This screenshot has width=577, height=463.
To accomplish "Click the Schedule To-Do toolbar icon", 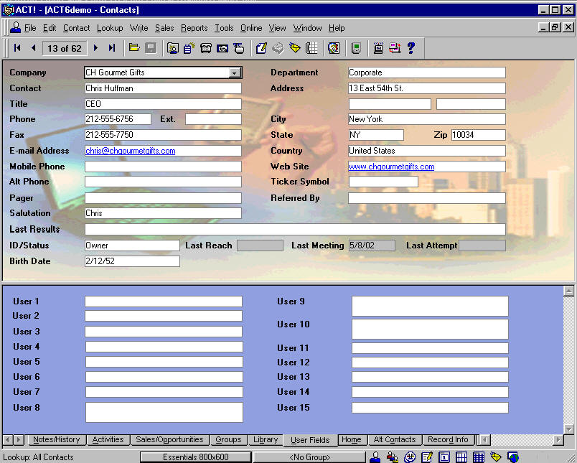I will pyautogui.click(x=239, y=48).
